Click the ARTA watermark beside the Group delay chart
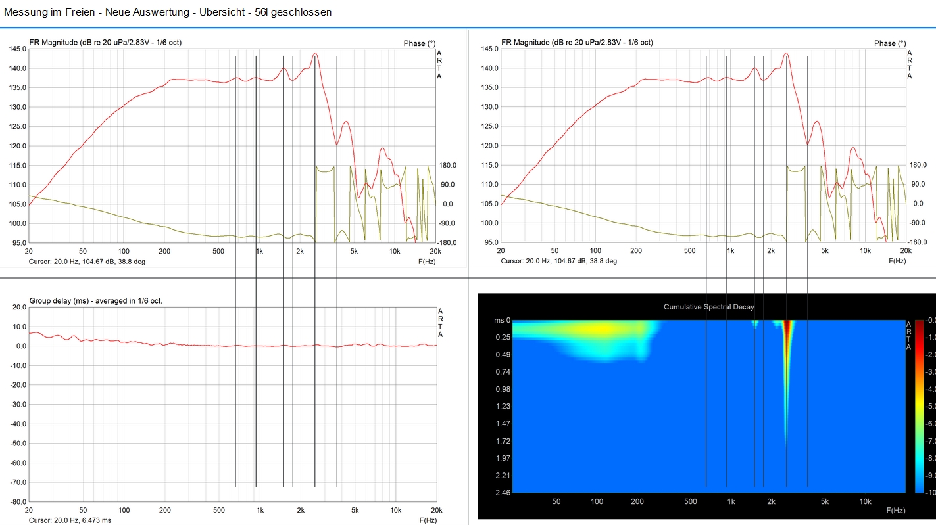The image size is (936, 525). (x=440, y=323)
